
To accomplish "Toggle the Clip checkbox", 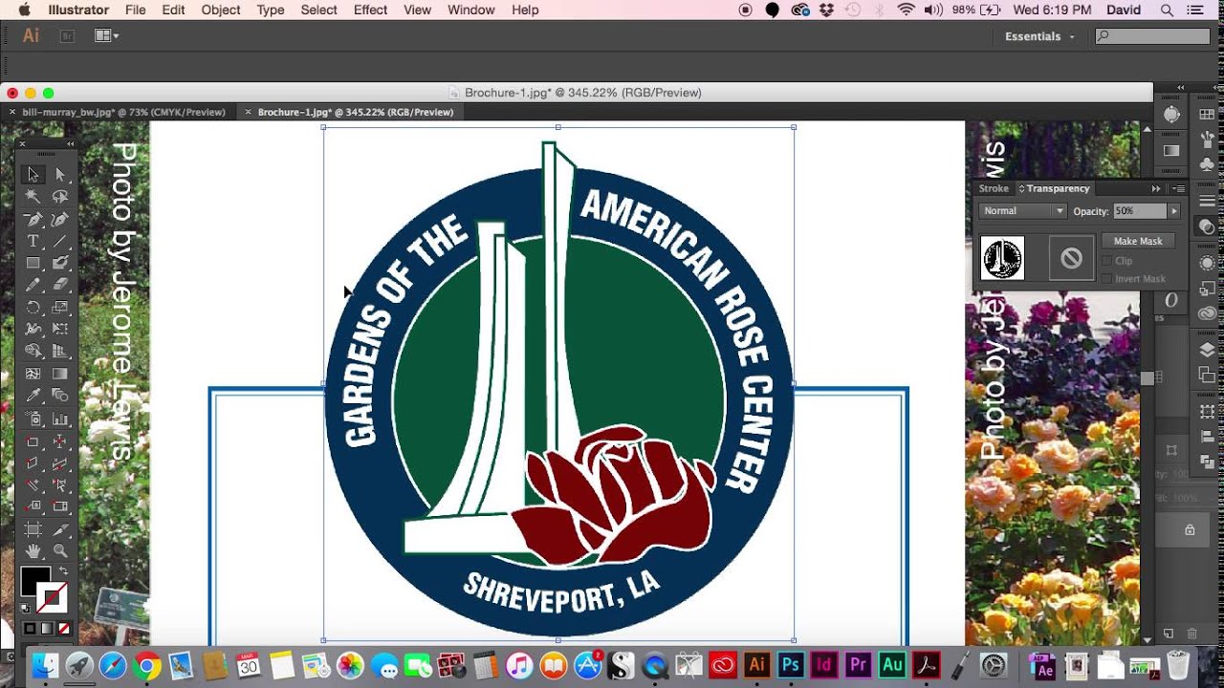I will point(1107,261).
